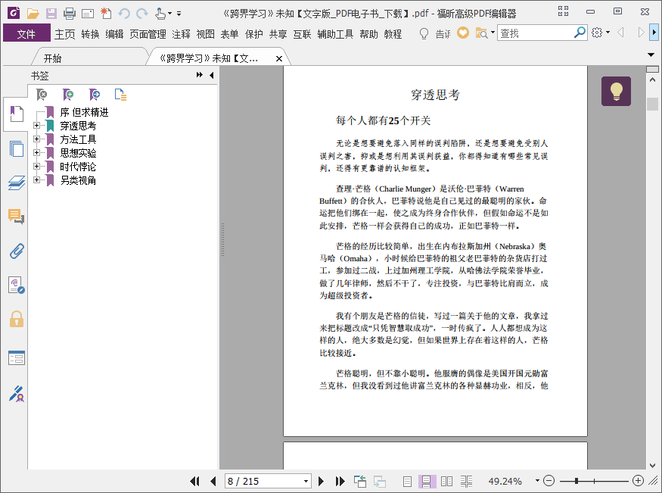Screen dimensions: 662x493
Task: Click the lightbulb tips button
Action: pyautogui.click(x=616, y=91)
